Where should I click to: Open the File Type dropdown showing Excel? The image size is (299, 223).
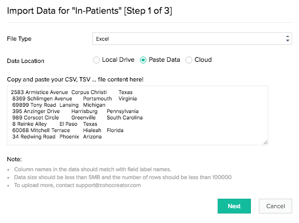(x=192, y=39)
